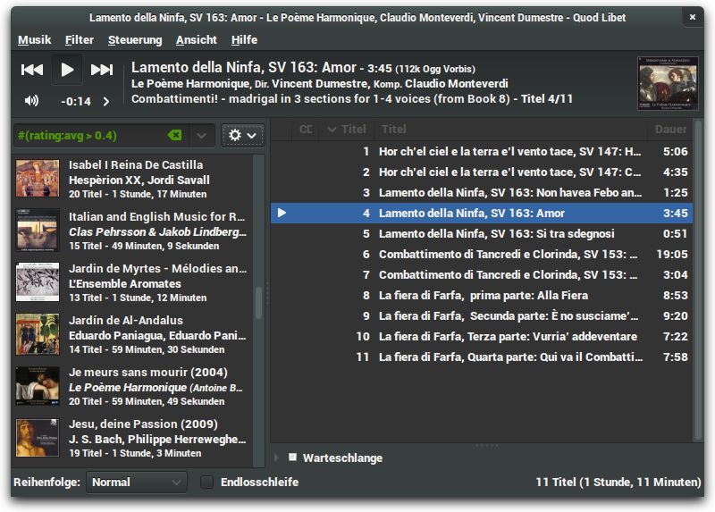The width and height of the screenshot is (715, 512).
Task: Click the 3:45 duration of track 4
Action: (x=675, y=213)
